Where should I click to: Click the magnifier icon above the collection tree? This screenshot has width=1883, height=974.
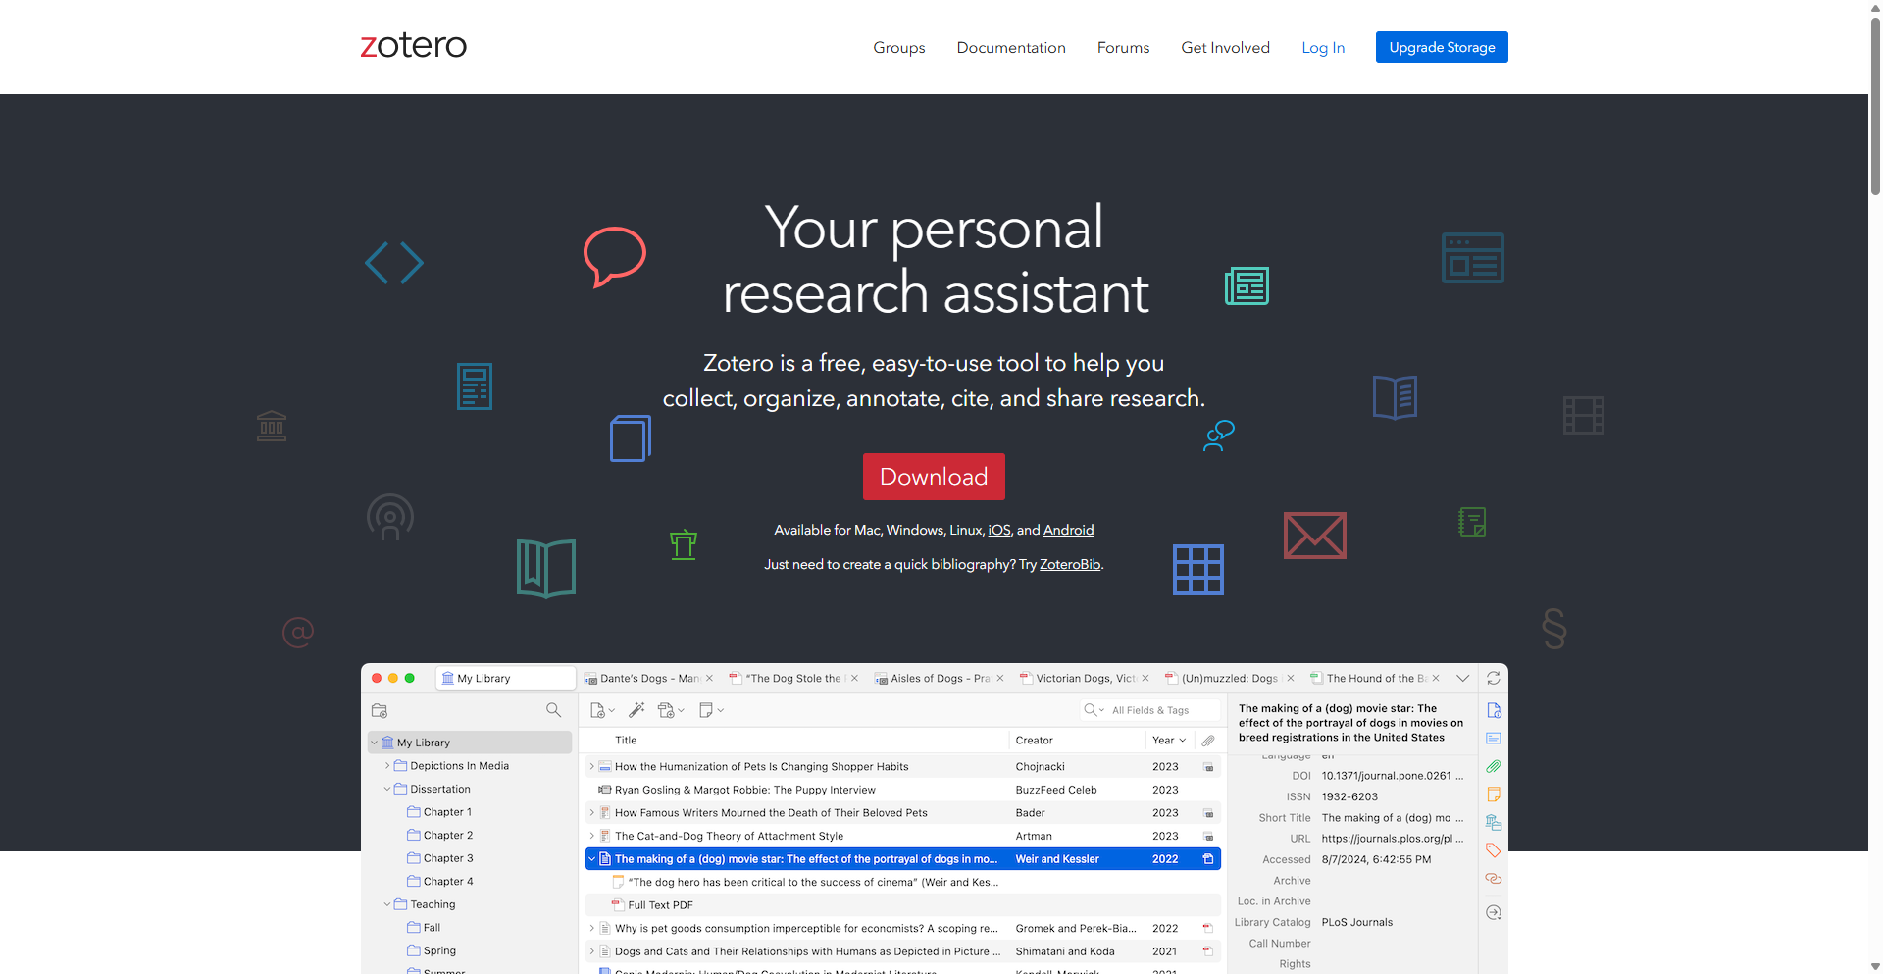[553, 710]
